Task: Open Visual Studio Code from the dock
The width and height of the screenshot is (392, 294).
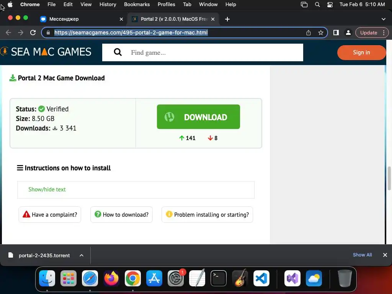Action: tap(261, 278)
